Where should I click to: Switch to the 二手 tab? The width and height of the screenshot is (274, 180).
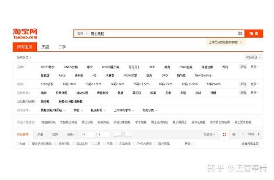(62, 47)
